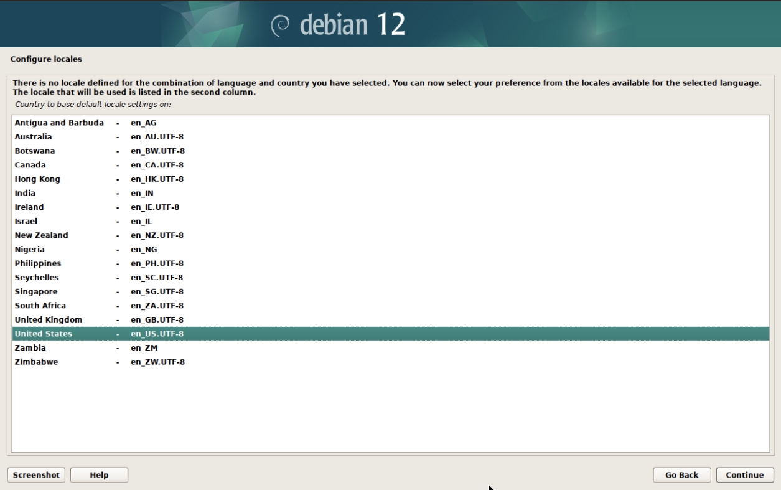
Task: Choose Ireland en_IE.UTF-8 entry
Action: click(390, 207)
